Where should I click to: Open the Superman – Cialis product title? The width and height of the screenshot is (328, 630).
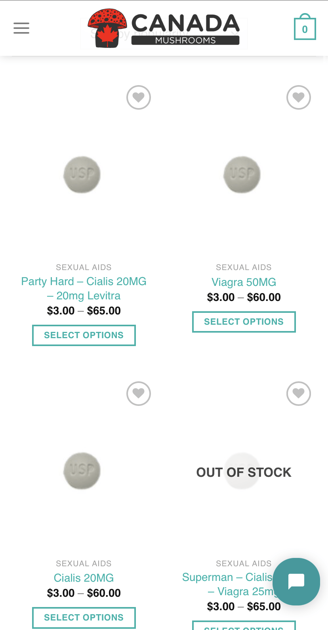227,577
